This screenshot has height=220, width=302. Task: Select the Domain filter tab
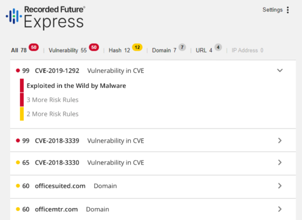tap(164, 51)
